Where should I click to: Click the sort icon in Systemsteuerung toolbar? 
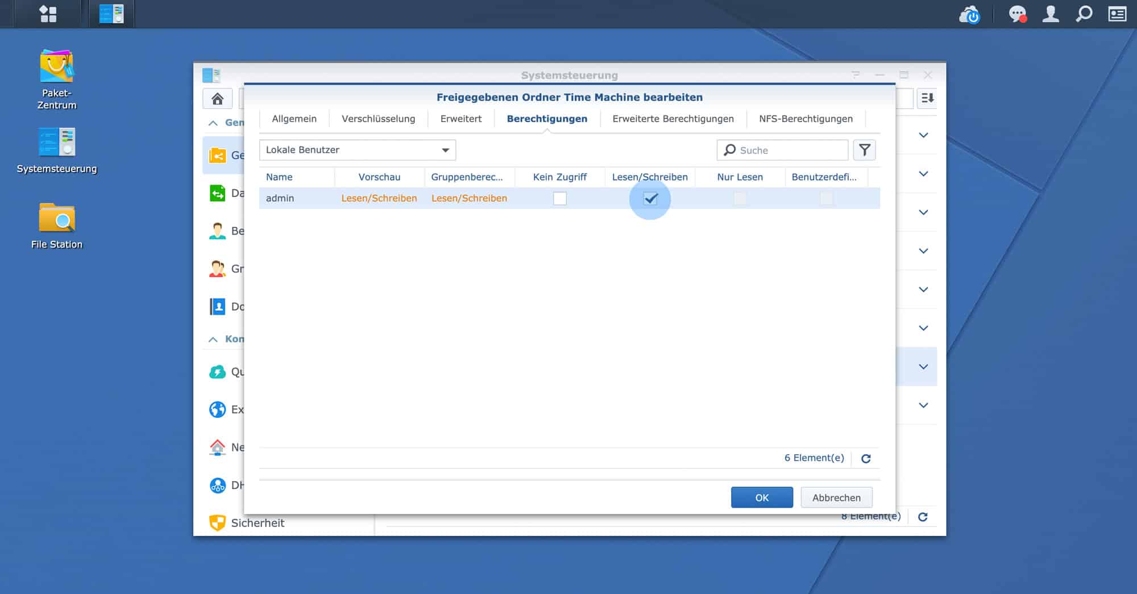928,98
